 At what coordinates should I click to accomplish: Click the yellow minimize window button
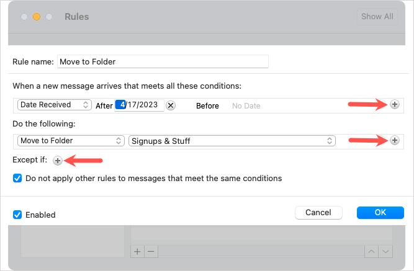[x=37, y=16]
